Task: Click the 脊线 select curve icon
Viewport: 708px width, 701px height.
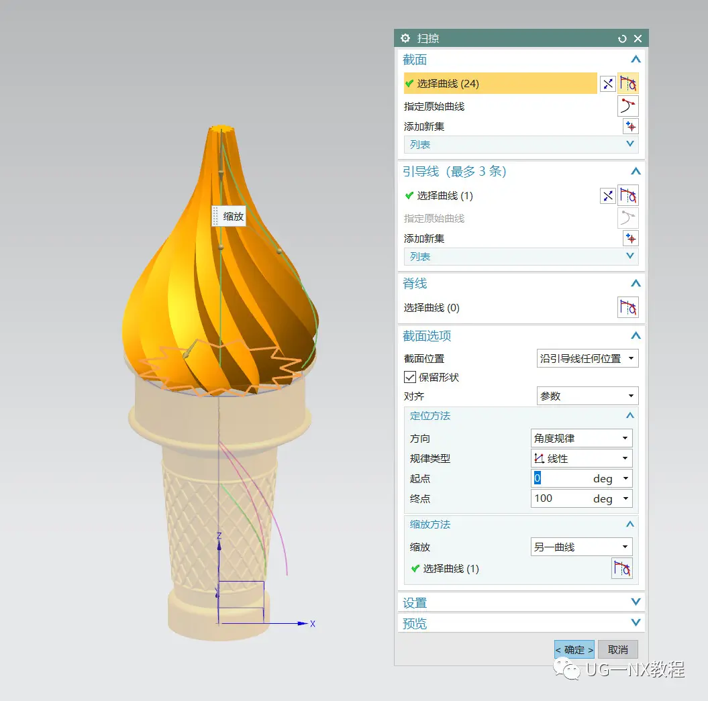Action: tap(628, 308)
